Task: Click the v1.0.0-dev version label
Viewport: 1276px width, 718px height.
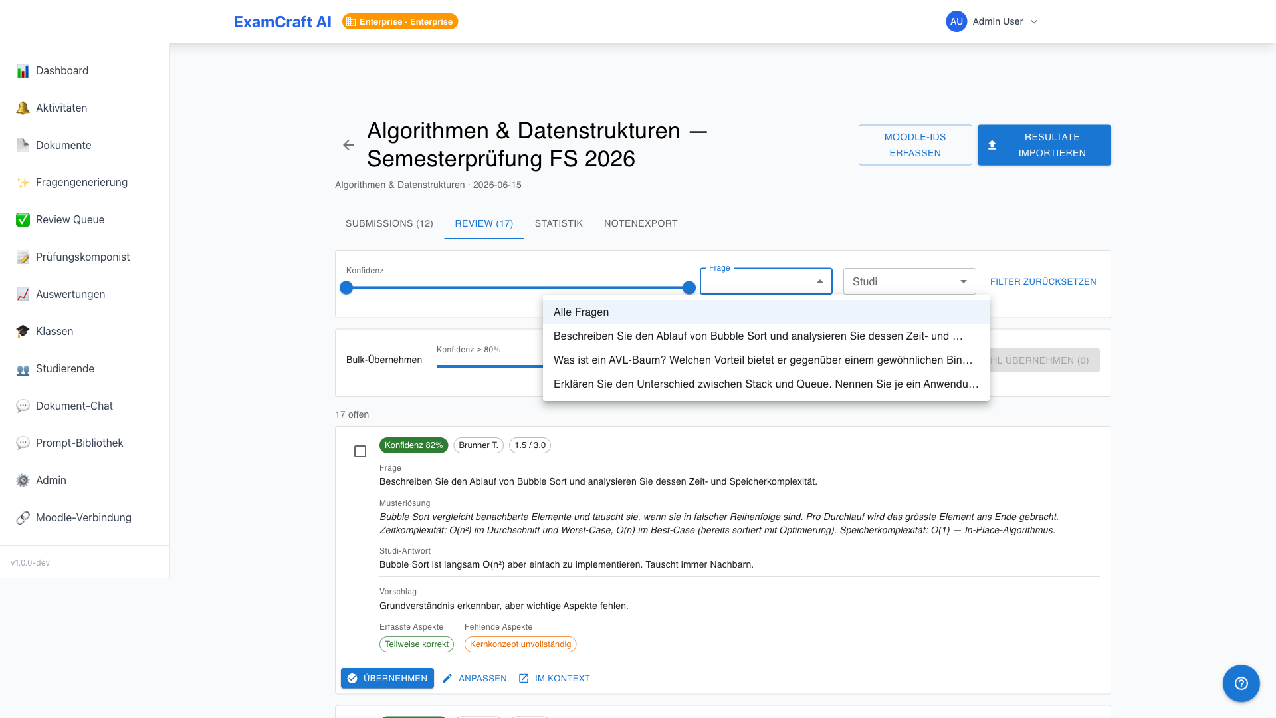Action: click(30, 563)
